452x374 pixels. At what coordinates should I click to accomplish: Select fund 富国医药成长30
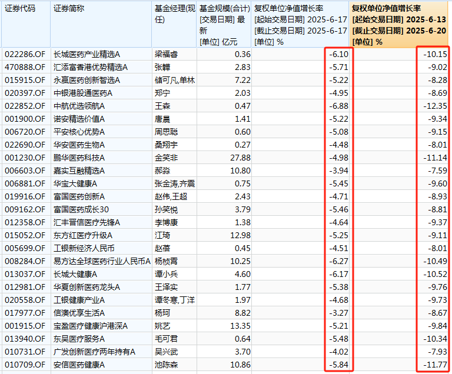[x=81, y=209]
